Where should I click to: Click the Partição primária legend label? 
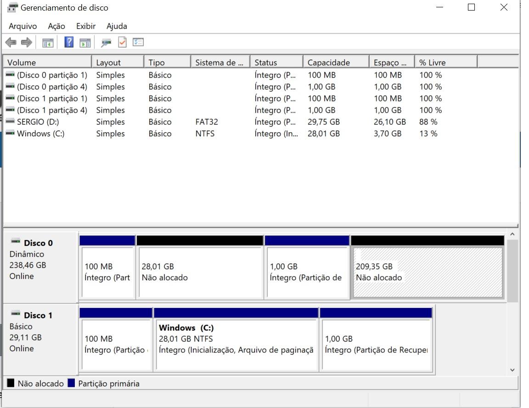click(109, 383)
